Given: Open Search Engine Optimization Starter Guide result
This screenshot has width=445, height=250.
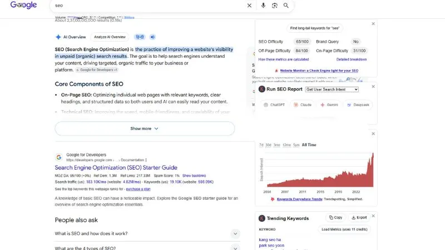Looking at the screenshot, I should click(x=116, y=168).
